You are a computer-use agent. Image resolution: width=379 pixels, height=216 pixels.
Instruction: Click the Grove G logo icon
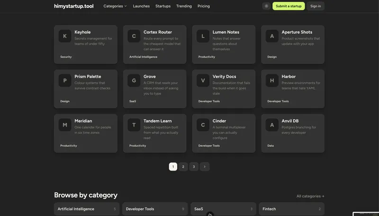coord(134,81)
